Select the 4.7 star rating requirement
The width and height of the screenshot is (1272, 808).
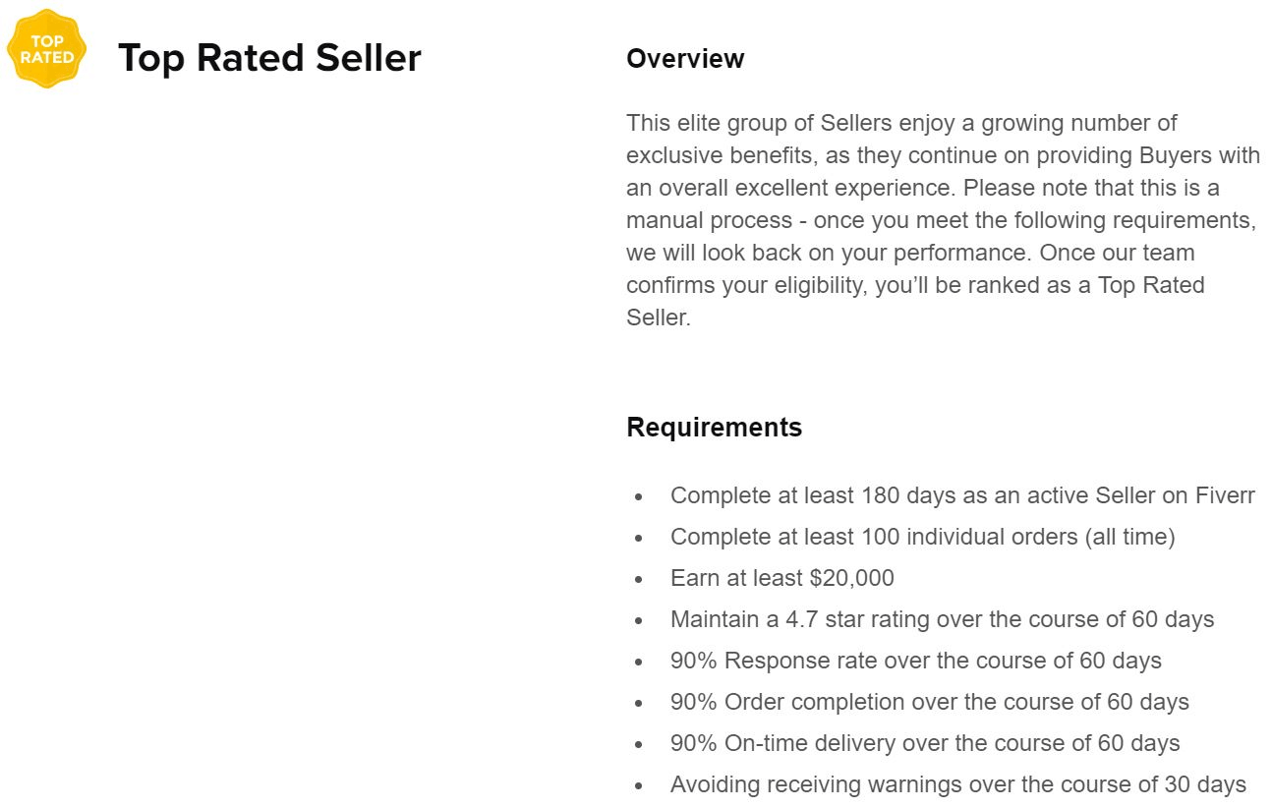pos(942,619)
